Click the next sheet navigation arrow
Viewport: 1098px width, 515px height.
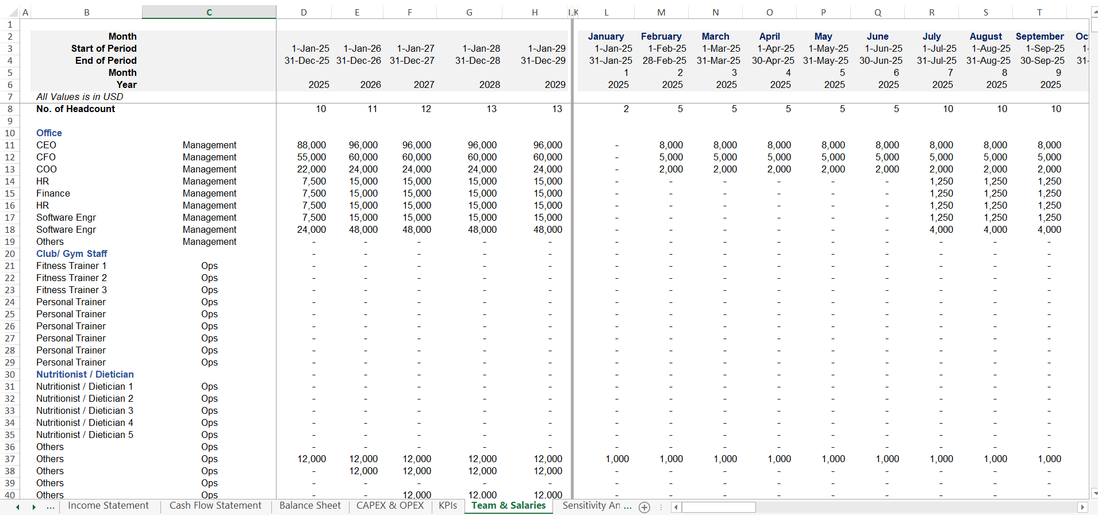[x=34, y=507]
